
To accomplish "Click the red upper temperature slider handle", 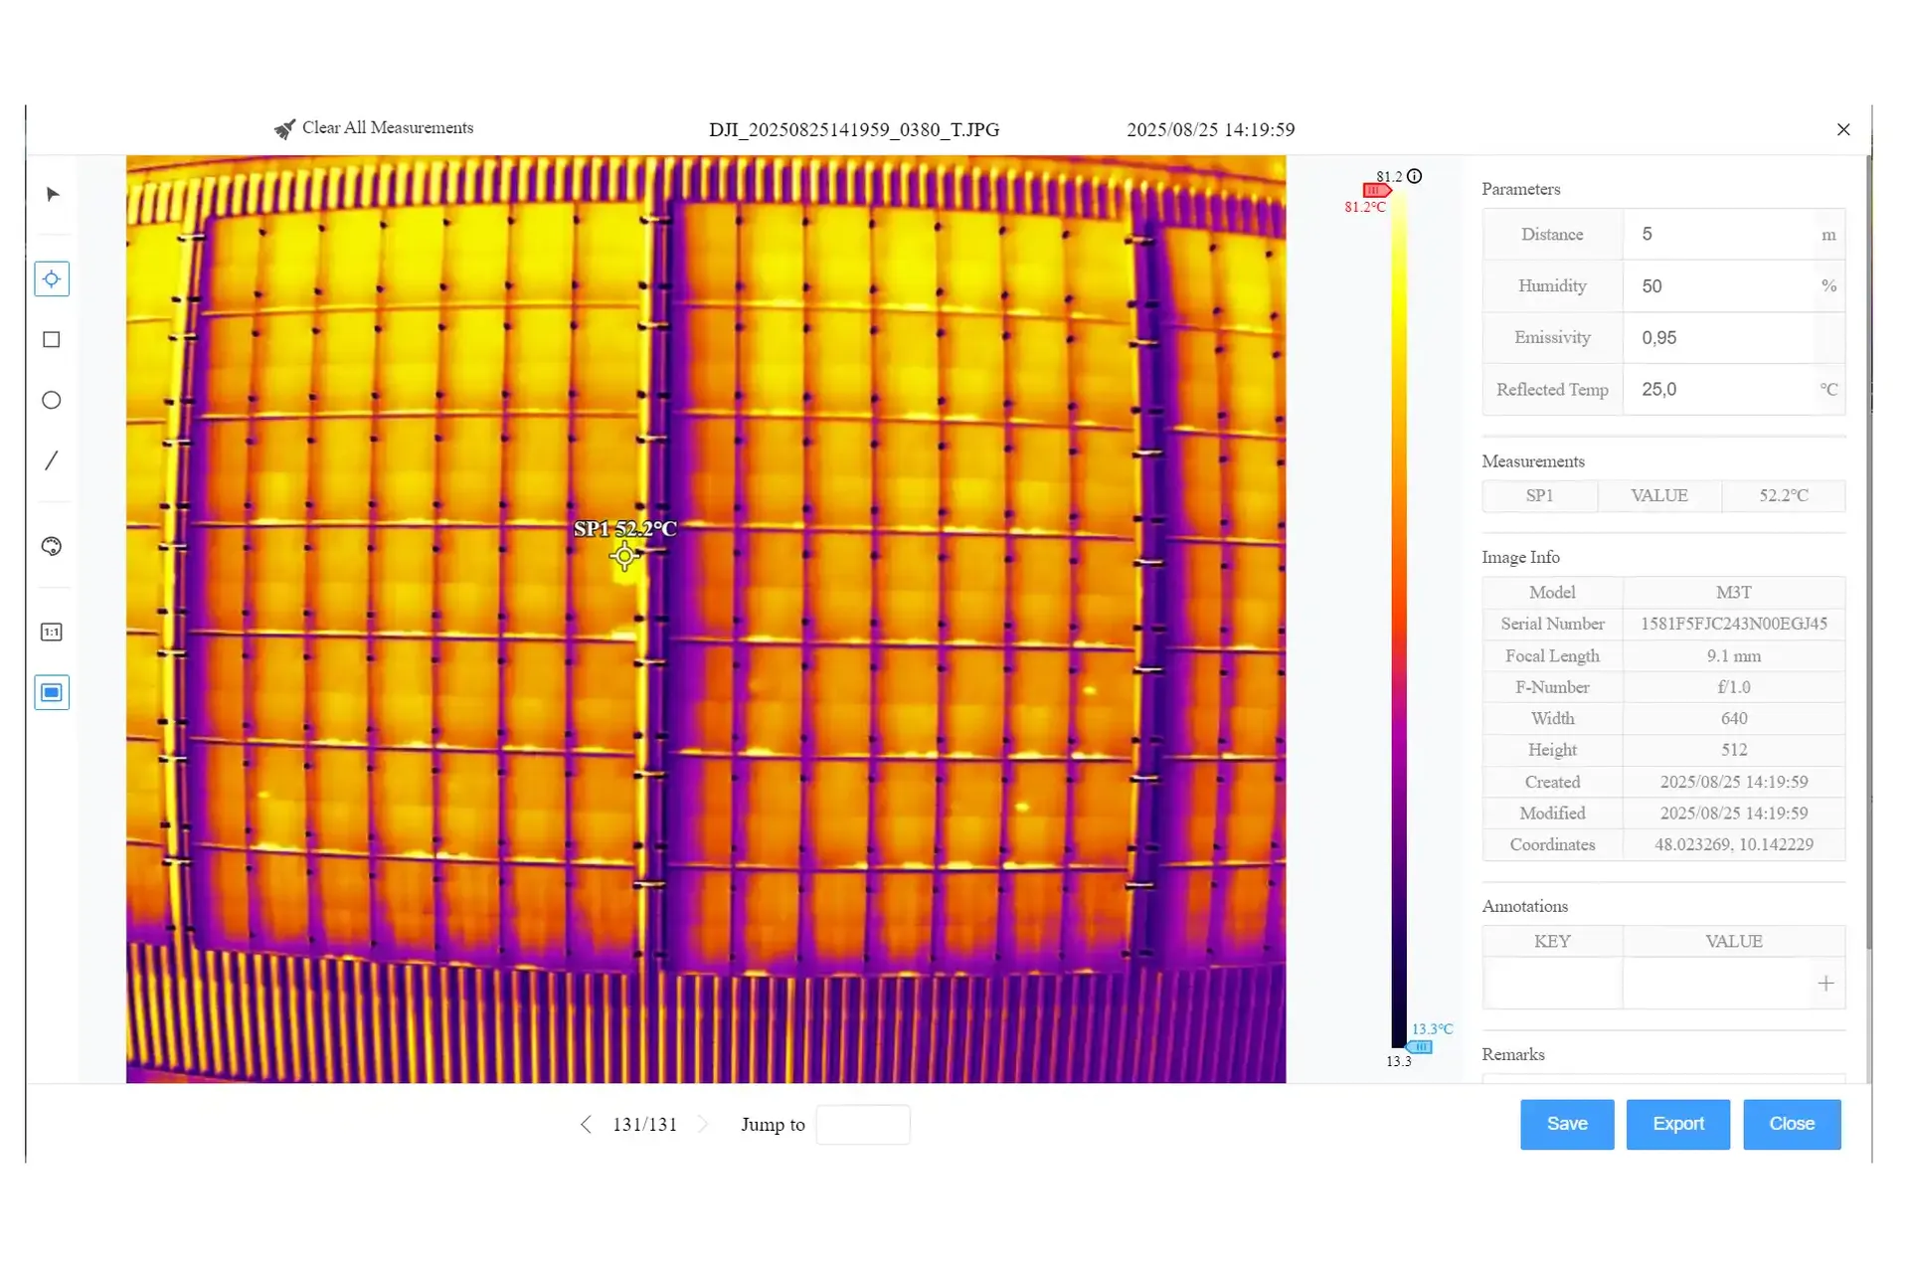I will (1376, 190).
